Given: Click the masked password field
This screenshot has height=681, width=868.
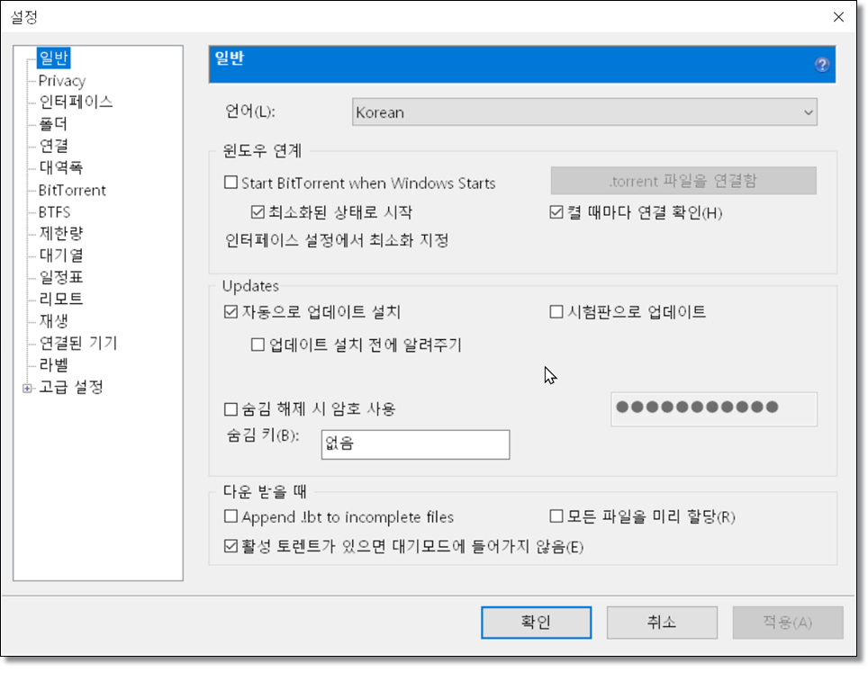Looking at the screenshot, I should (714, 408).
